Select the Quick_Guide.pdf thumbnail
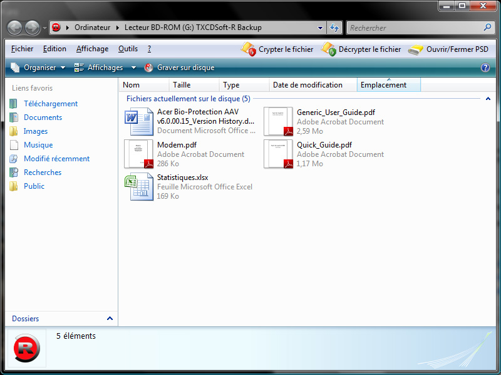 tap(278, 154)
